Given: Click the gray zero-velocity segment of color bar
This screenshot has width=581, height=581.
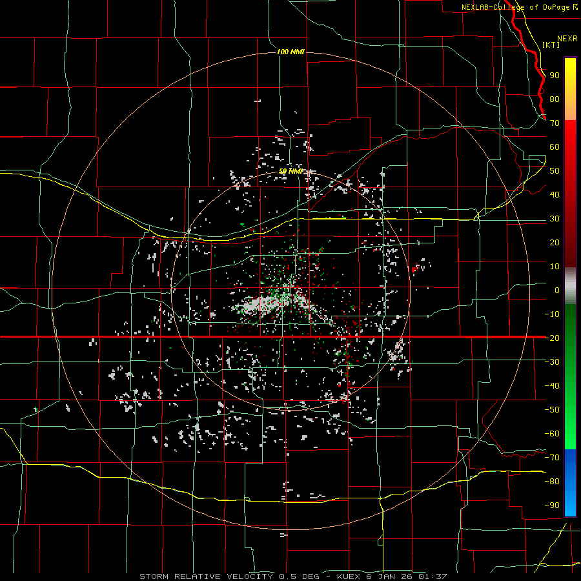Looking at the screenshot, I should pyautogui.click(x=570, y=285).
